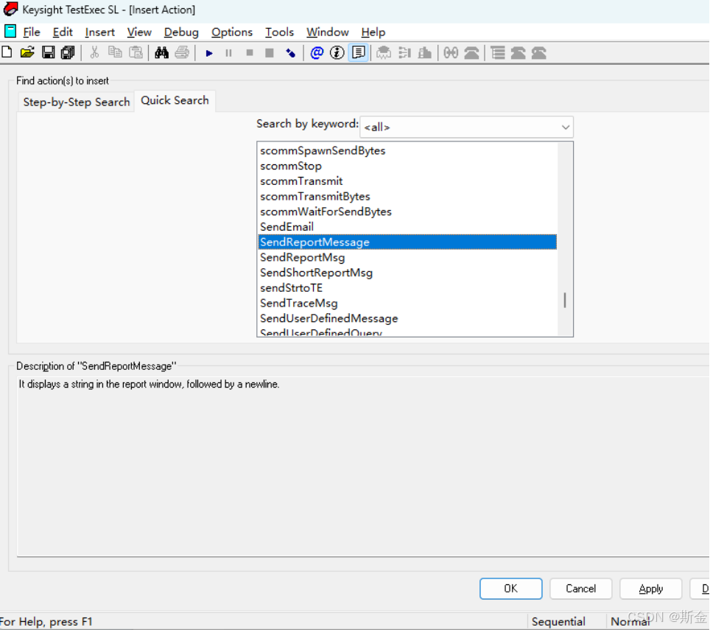Click the description text area

click(363, 466)
